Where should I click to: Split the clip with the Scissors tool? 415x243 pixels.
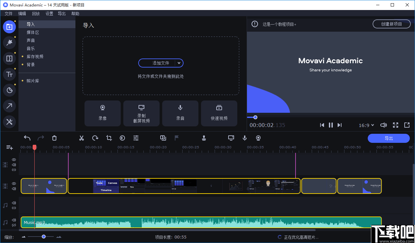point(81,138)
